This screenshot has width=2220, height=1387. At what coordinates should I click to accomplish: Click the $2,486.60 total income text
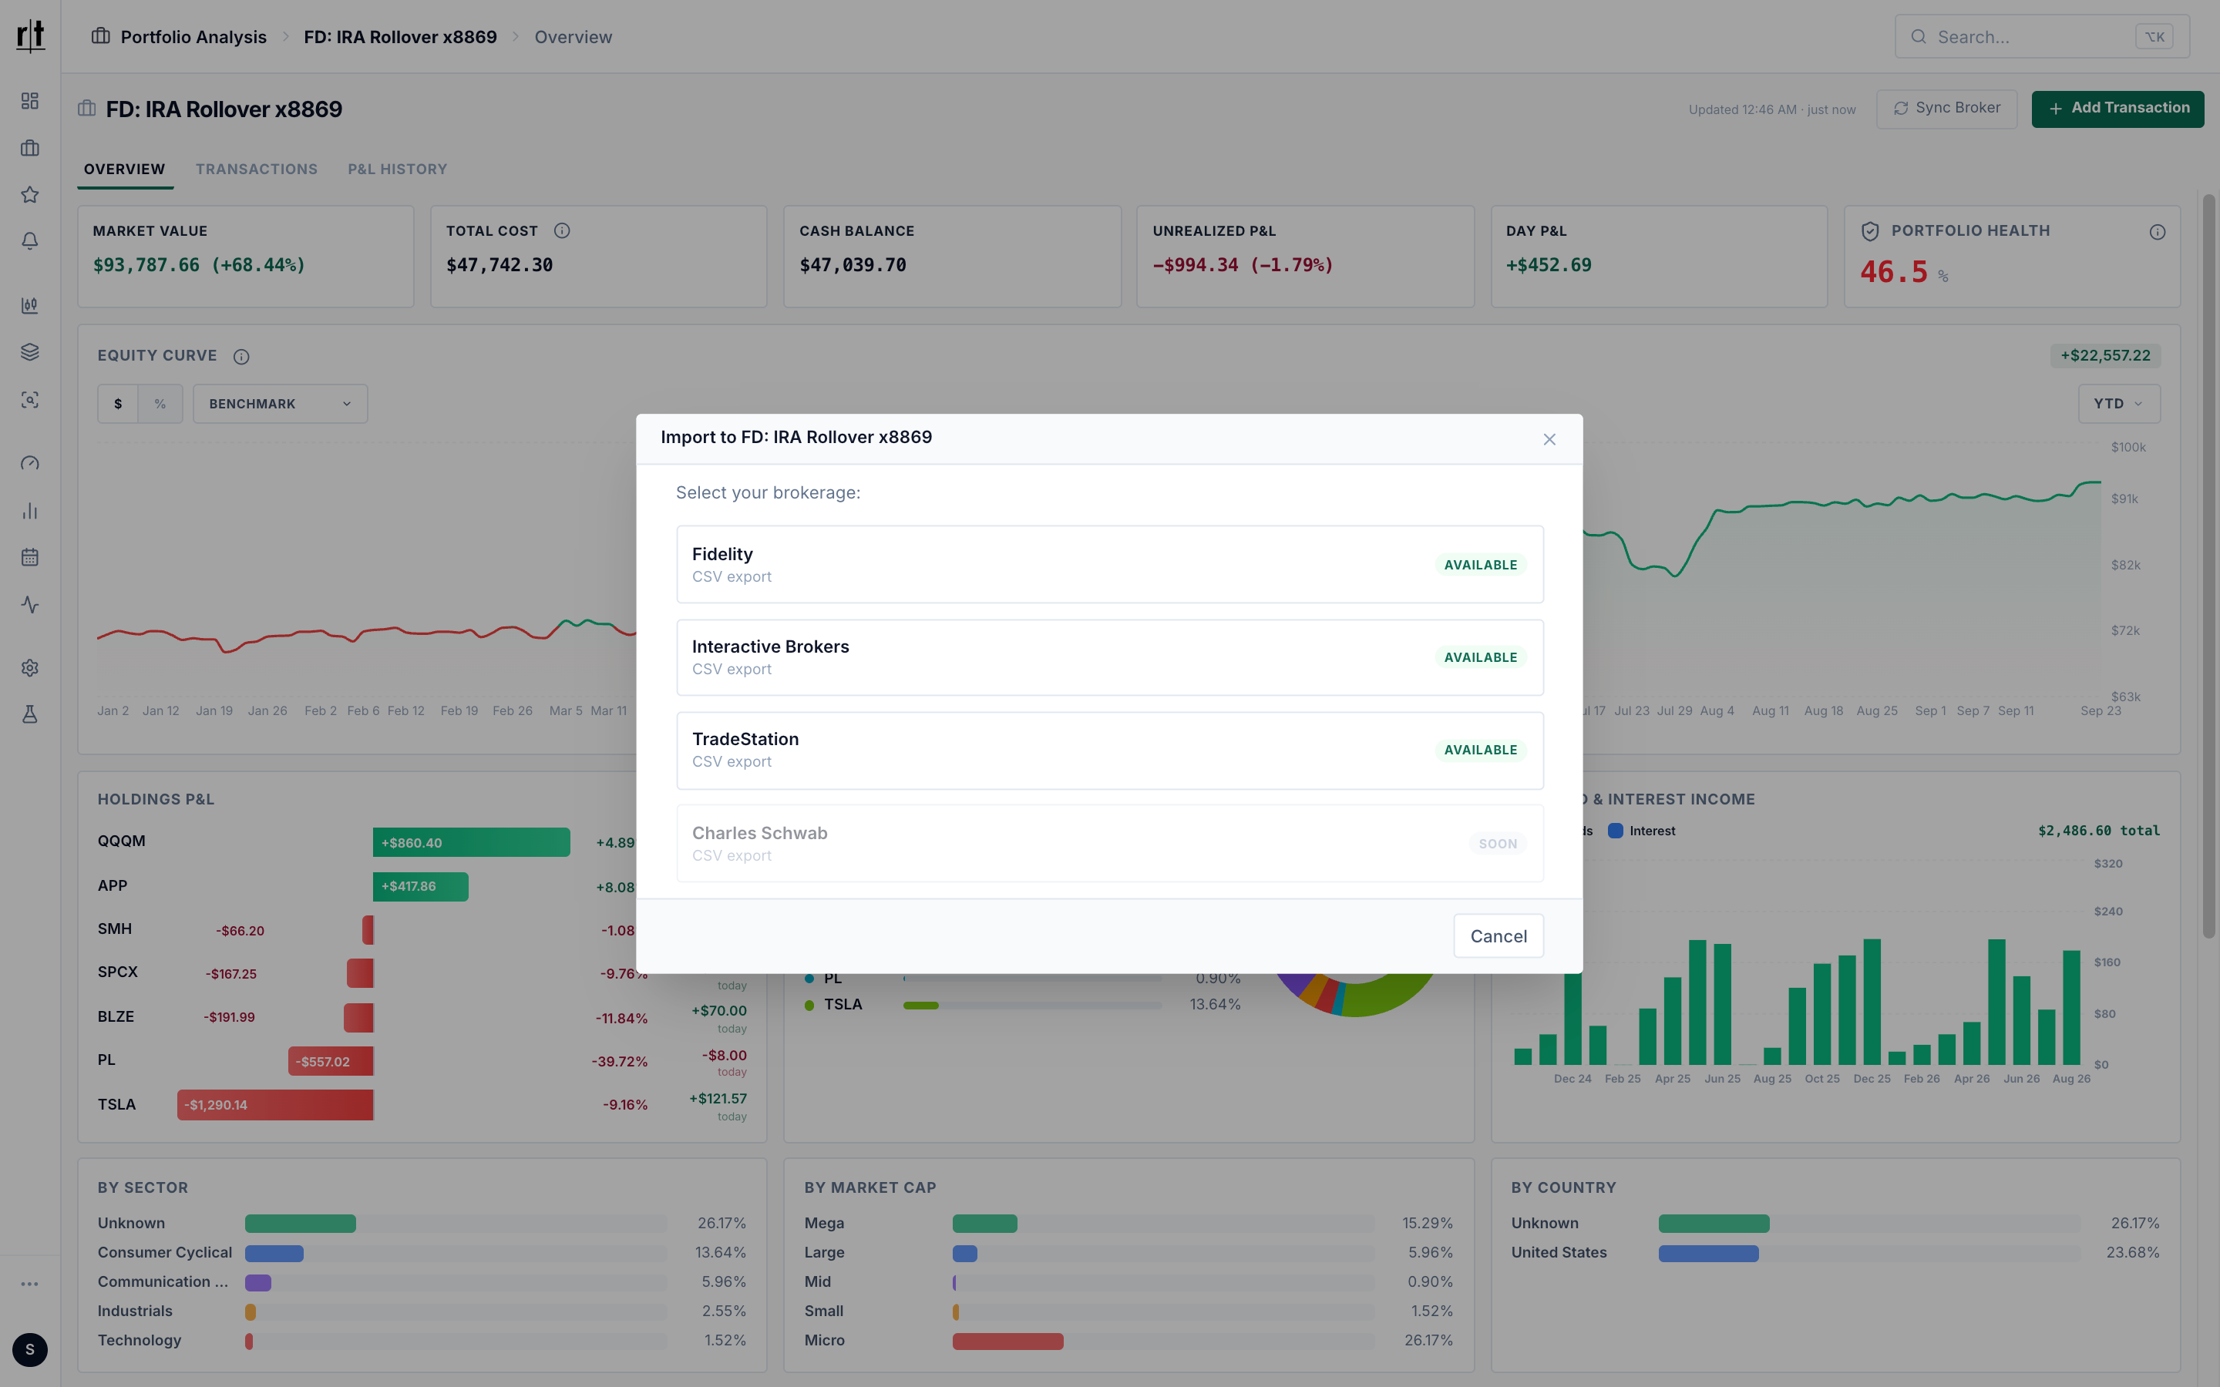2099,831
